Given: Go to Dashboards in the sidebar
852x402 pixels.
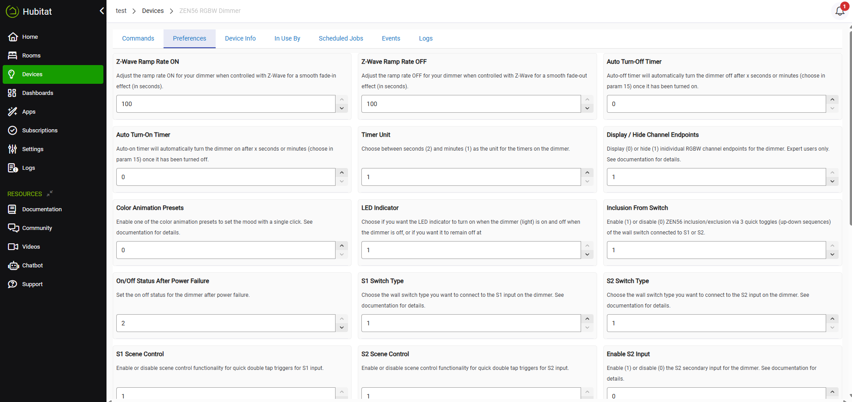Looking at the screenshot, I should [x=37, y=93].
